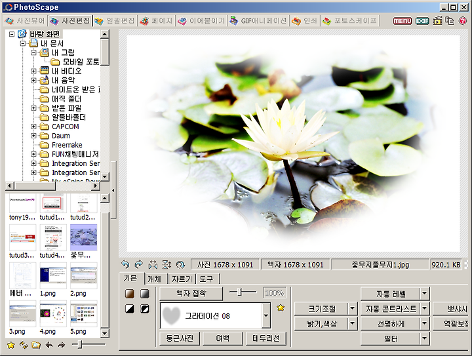The width and height of the screenshot is (472, 356).
Task: Click the star next to frame list
Action: [x=281, y=308]
